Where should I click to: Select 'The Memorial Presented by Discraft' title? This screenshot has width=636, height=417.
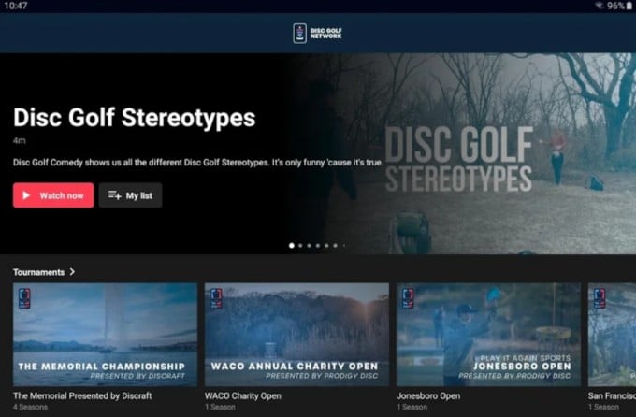pos(82,395)
